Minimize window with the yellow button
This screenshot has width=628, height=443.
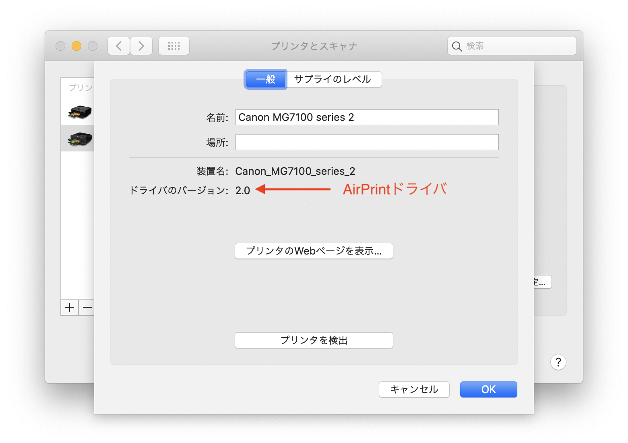coord(76,46)
